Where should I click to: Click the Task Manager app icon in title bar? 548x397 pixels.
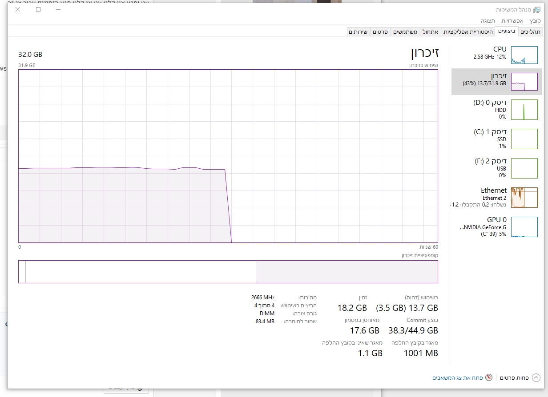coord(536,10)
